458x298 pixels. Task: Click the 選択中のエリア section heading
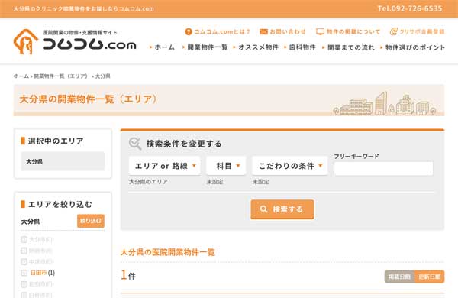56,141
